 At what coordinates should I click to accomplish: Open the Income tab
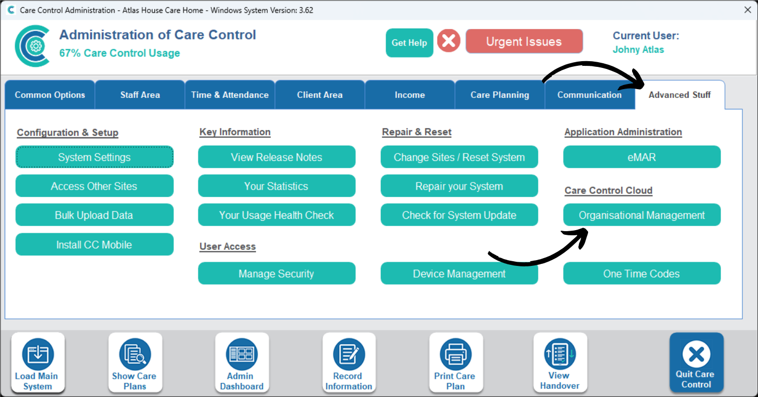click(x=410, y=95)
